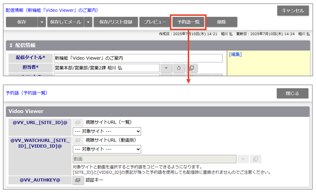Click the 配信タイトル* label cell
This screenshot has height=193, width=316.
[30, 58]
